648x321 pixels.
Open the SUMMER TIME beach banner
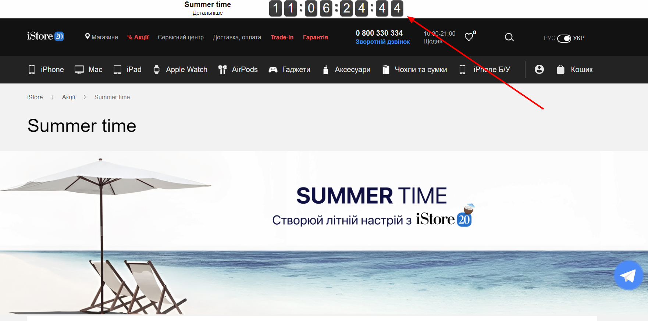(x=324, y=233)
